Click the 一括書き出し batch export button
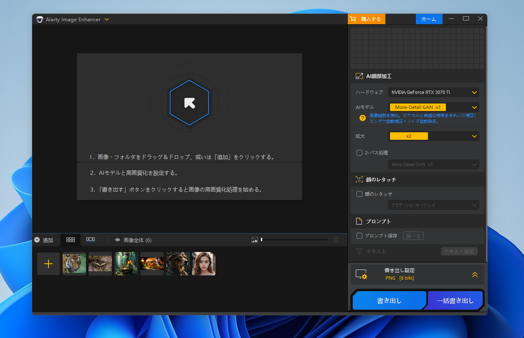The height and width of the screenshot is (338, 524). tap(455, 300)
